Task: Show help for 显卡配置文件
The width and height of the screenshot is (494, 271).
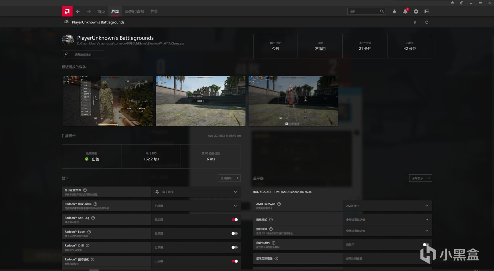Action: click(85, 190)
